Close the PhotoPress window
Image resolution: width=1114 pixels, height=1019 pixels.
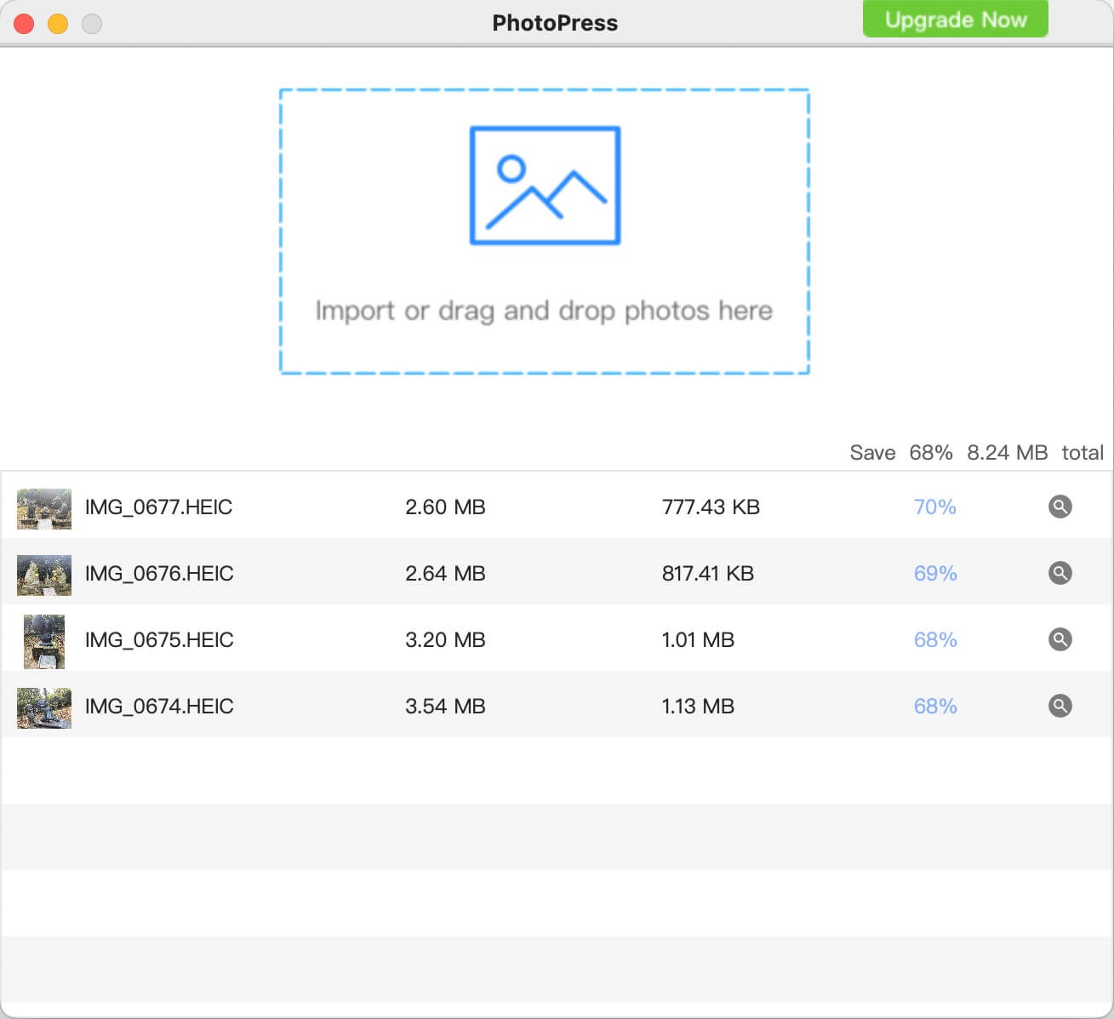click(x=24, y=24)
